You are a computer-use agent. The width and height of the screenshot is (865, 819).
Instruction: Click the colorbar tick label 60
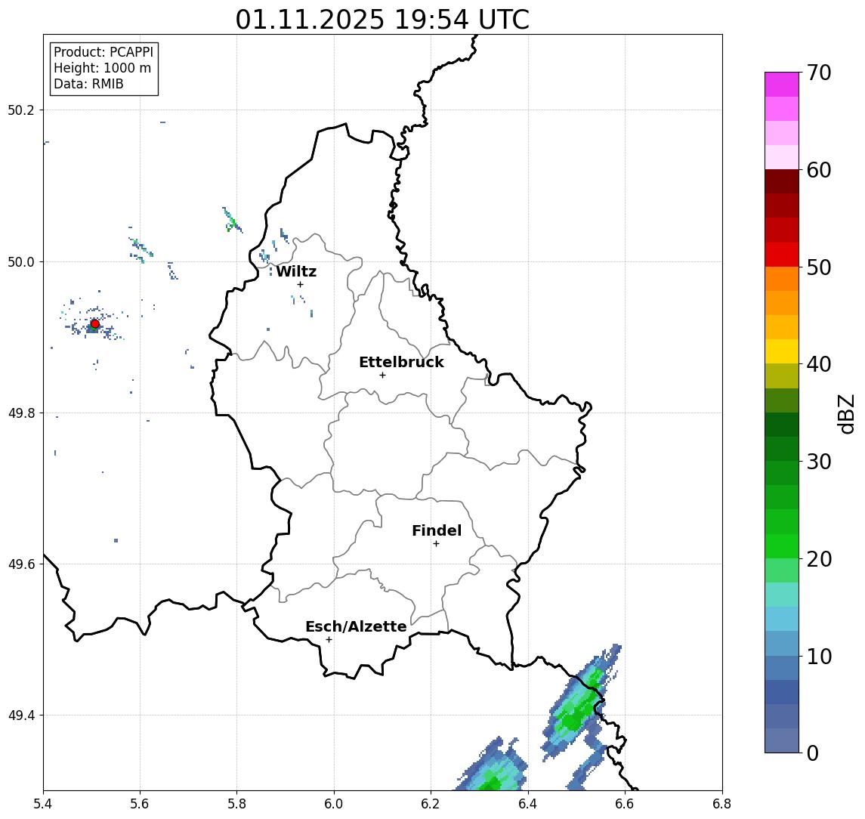[819, 170]
